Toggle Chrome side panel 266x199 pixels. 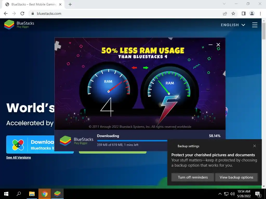point(244,13)
